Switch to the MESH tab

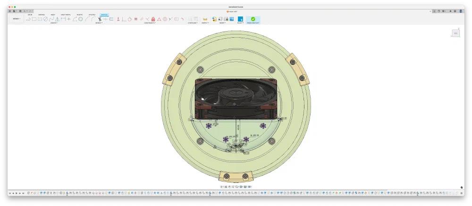tap(53, 15)
